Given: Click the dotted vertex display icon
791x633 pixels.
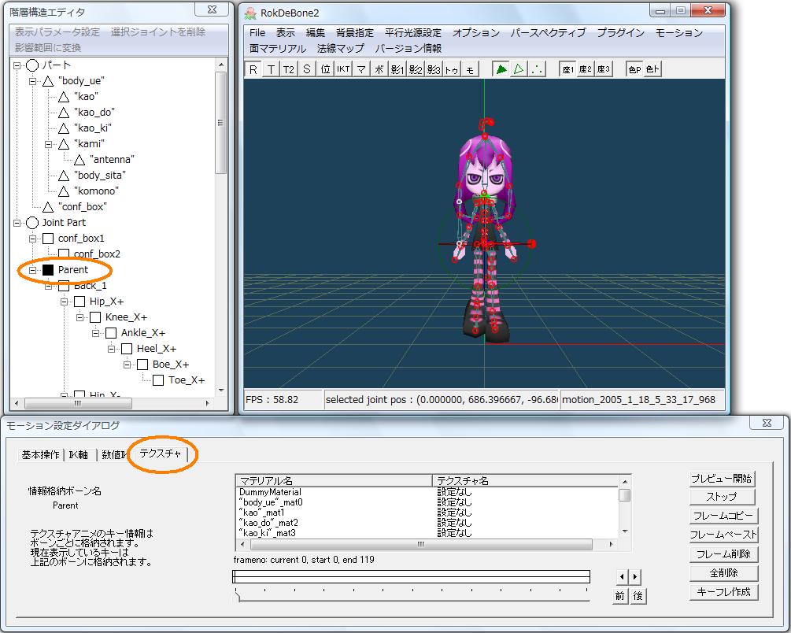Looking at the screenshot, I should pos(537,69).
